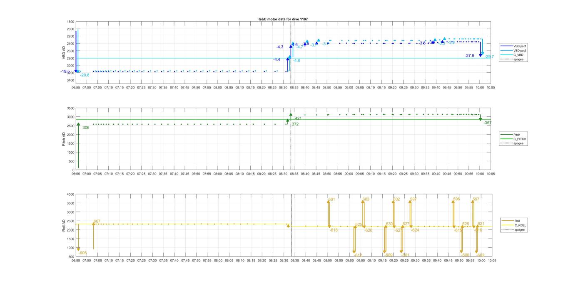The width and height of the screenshot is (583, 288).
Task: Click the '-620' annotation in Roll plot
Action: (x=368, y=231)
